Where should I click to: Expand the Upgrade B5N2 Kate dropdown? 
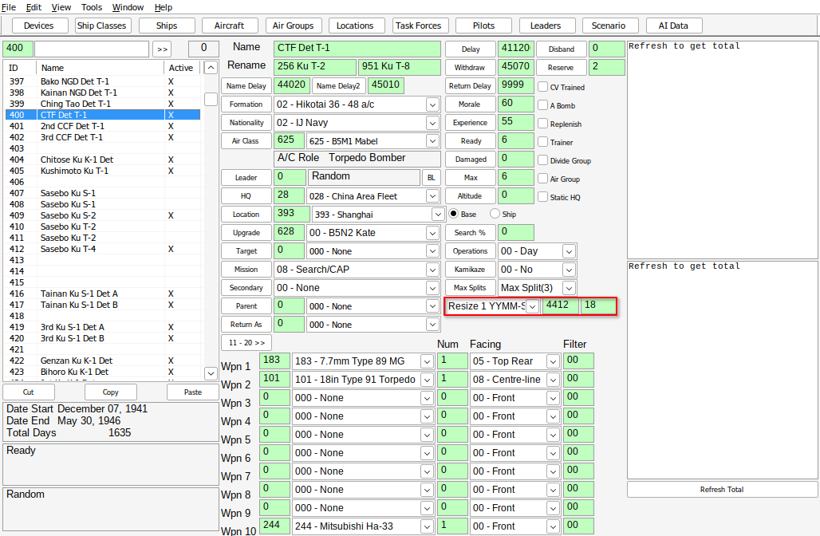point(432,233)
